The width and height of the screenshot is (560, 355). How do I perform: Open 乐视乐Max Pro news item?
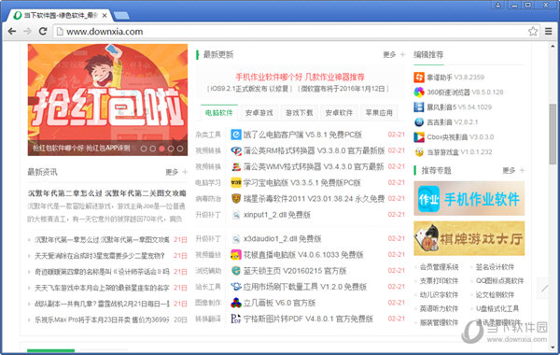pos(102,319)
